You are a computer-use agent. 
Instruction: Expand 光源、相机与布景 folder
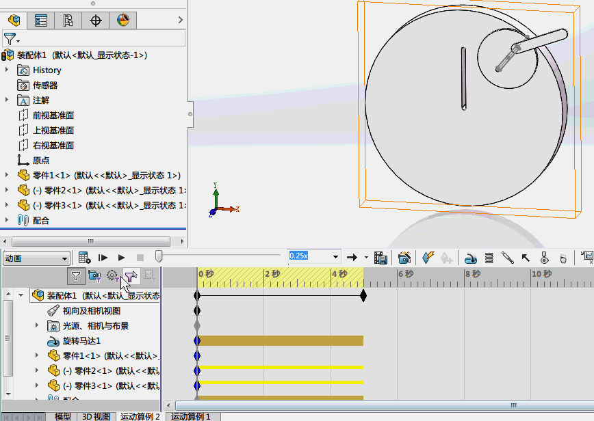37,325
